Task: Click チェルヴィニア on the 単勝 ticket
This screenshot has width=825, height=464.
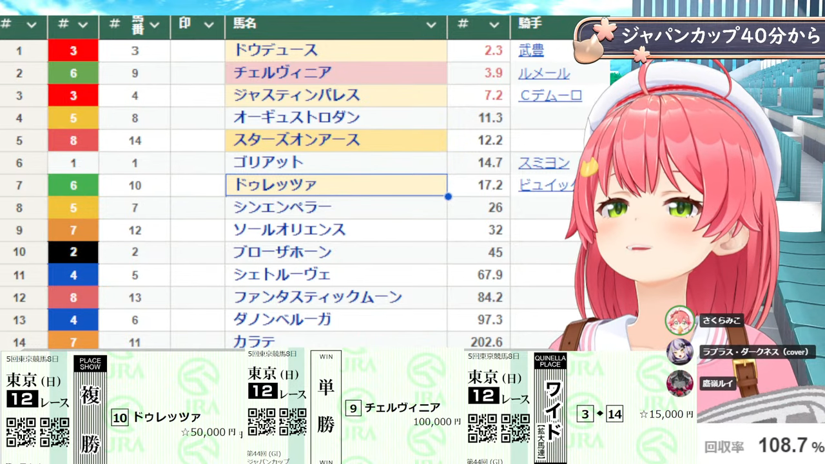Action: [402, 407]
